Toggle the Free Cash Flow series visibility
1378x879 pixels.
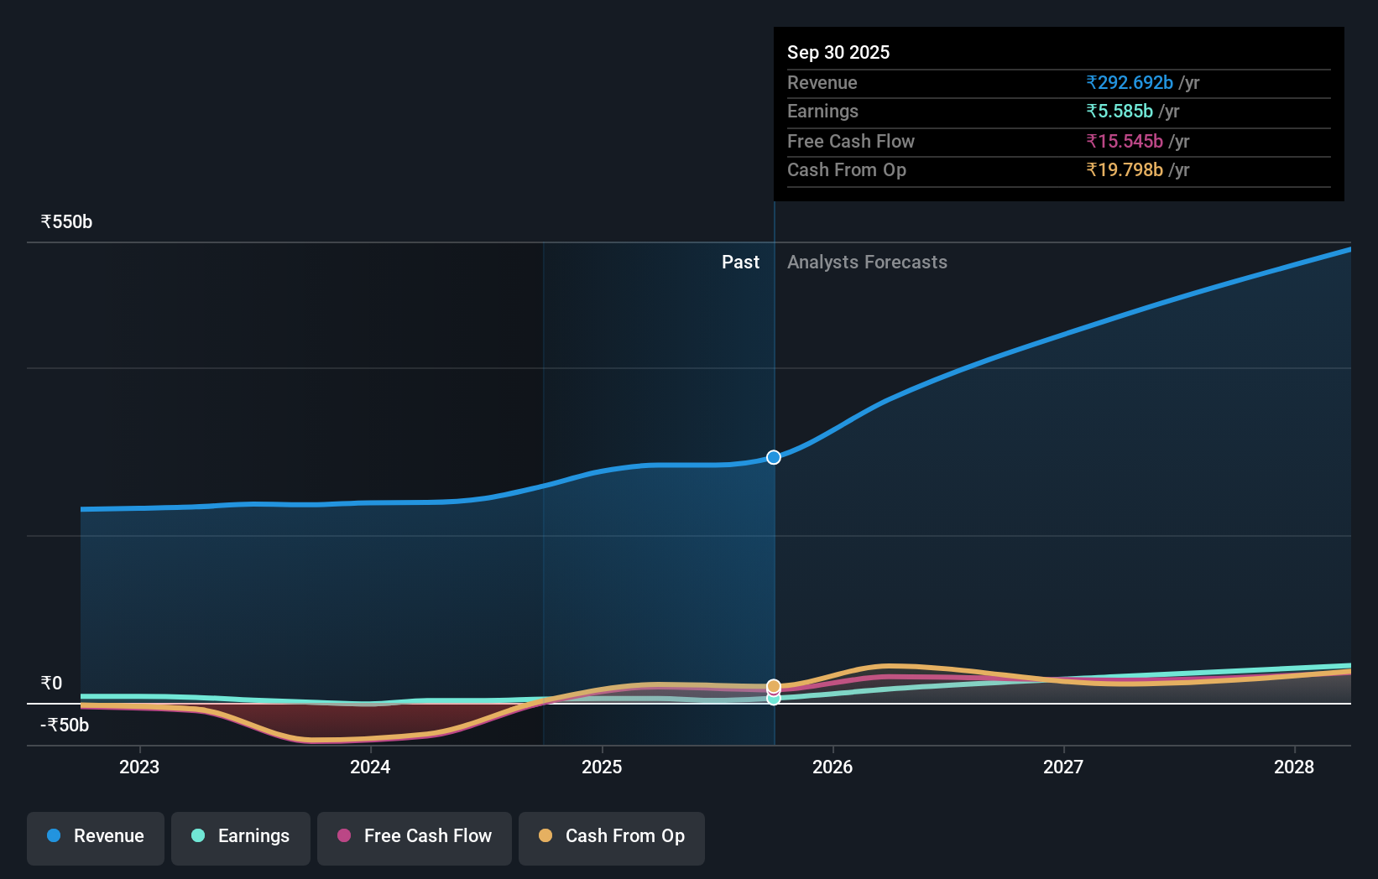(414, 837)
